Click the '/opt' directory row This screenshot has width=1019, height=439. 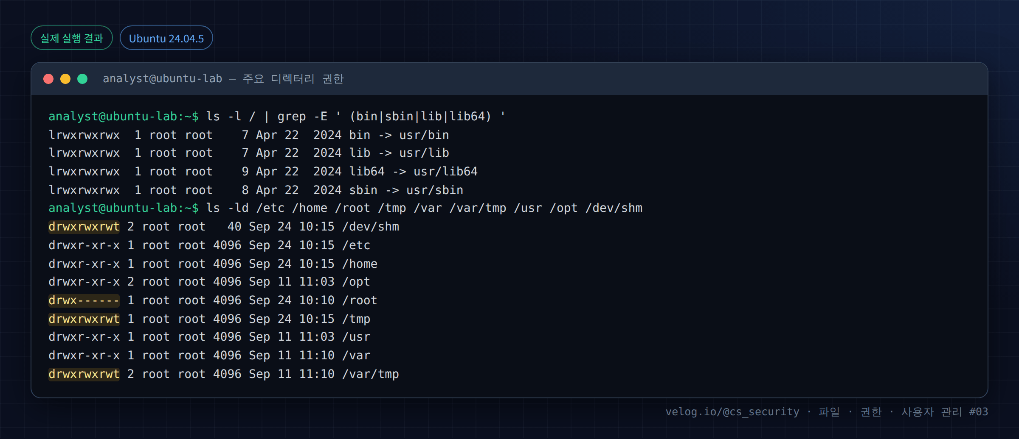(209, 281)
